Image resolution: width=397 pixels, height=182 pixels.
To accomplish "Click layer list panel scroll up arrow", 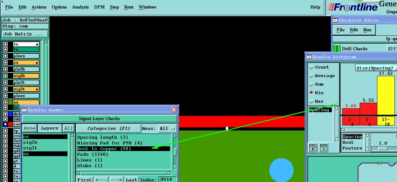I will [x=47, y=42].
